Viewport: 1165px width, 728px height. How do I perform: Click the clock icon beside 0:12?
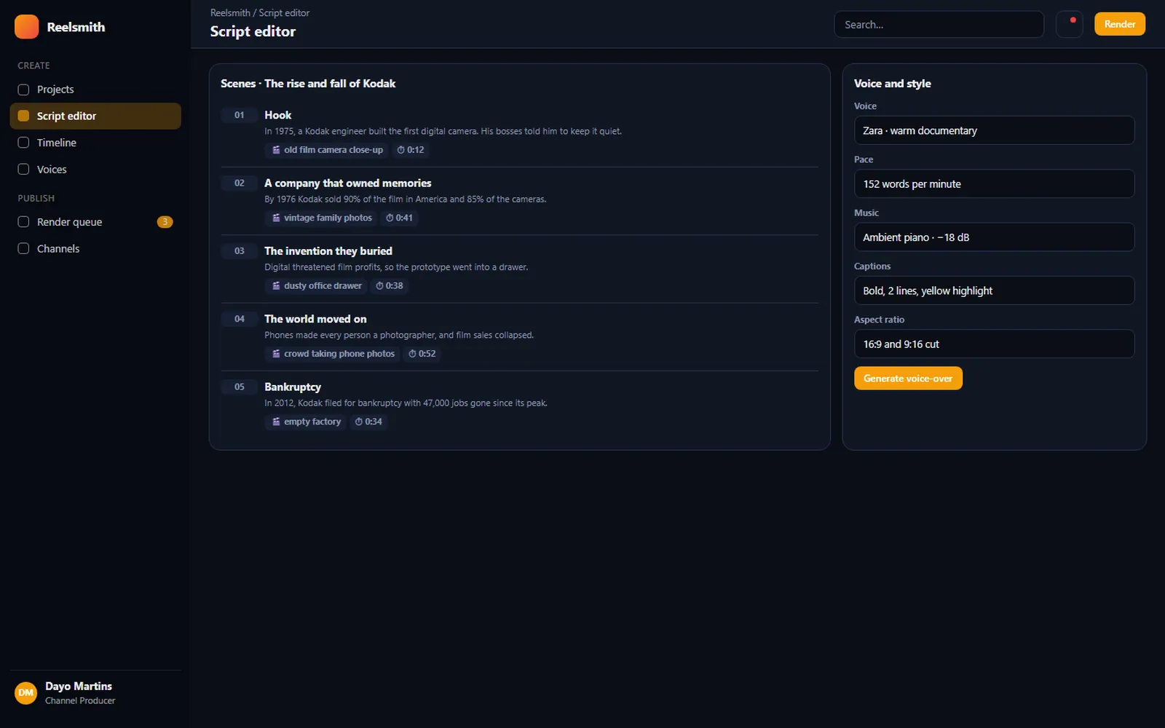400,150
